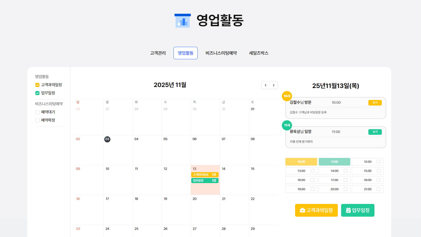
Task: Select the 13:00 time slot checkbox
Action: (312, 171)
